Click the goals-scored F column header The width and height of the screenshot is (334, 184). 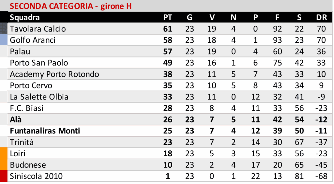click(277, 18)
